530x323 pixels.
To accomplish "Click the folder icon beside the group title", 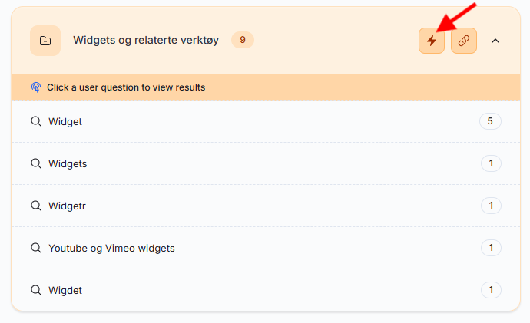I will tap(45, 41).
